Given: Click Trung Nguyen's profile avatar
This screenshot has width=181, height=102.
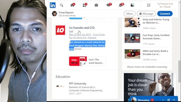Looking at the screenshot, I should 55,14.
